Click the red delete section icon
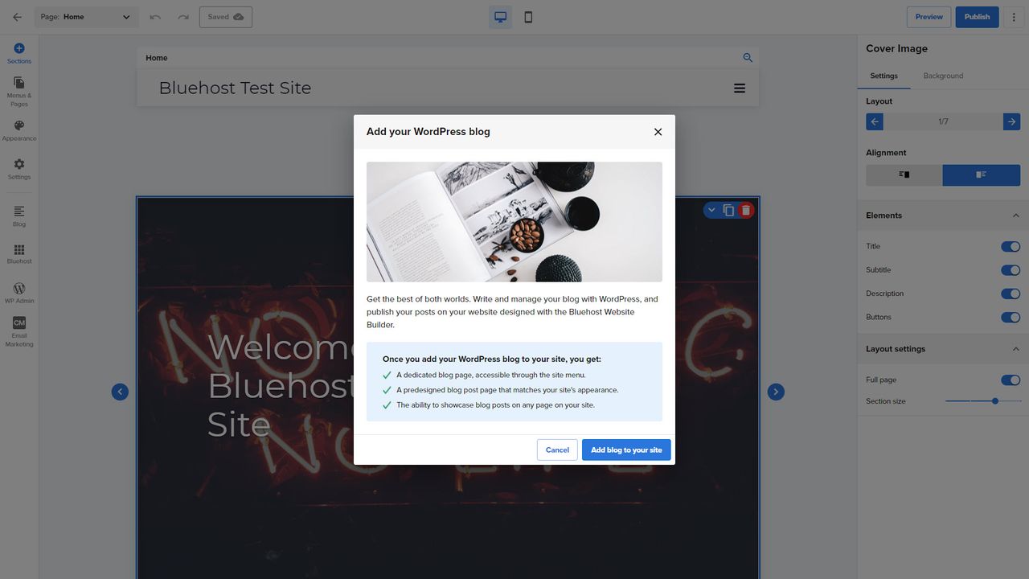 pos(746,210)
